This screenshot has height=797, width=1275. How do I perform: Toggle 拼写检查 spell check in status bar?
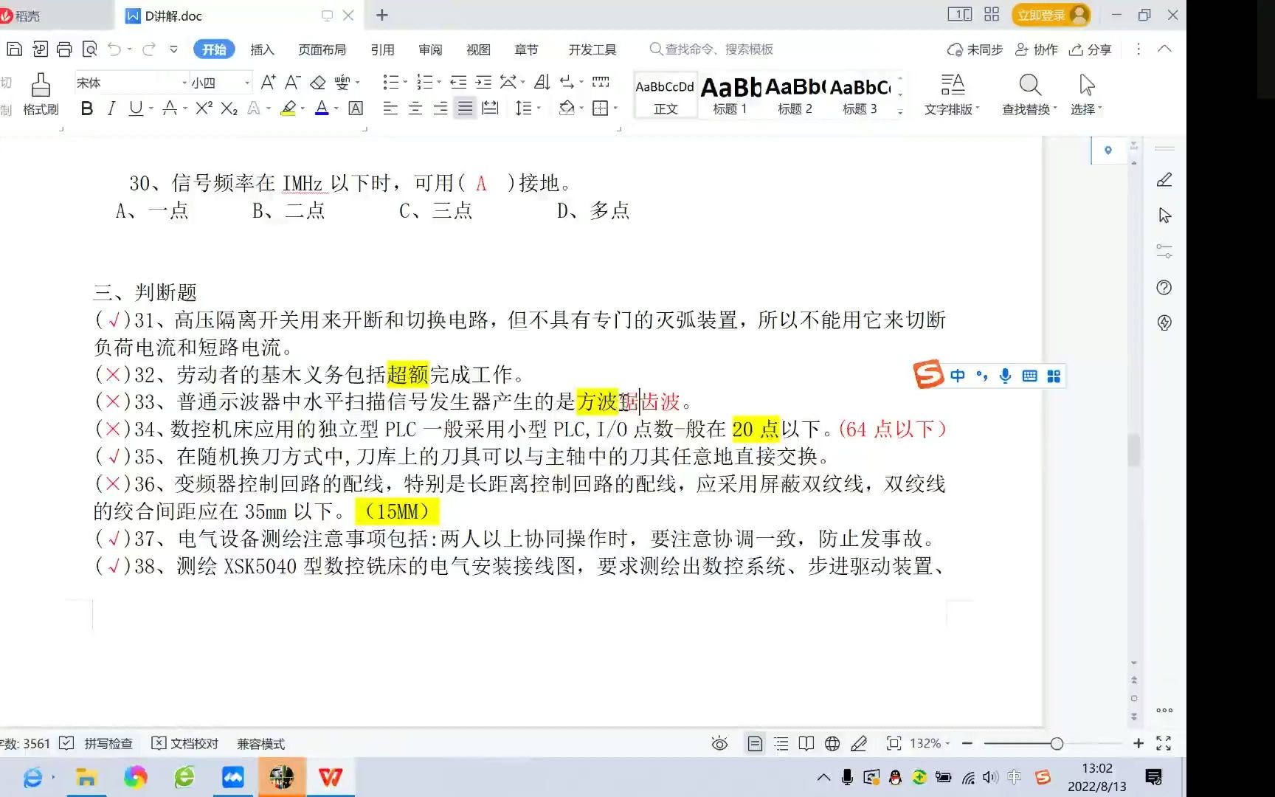[x=96, y=743]
